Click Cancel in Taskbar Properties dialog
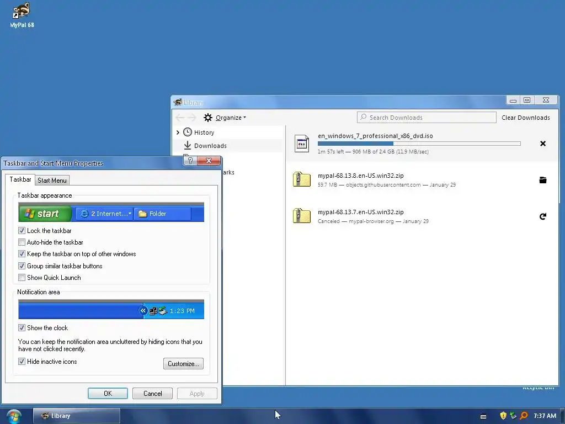This screenshot has height=424, width=565. point(152,393)
